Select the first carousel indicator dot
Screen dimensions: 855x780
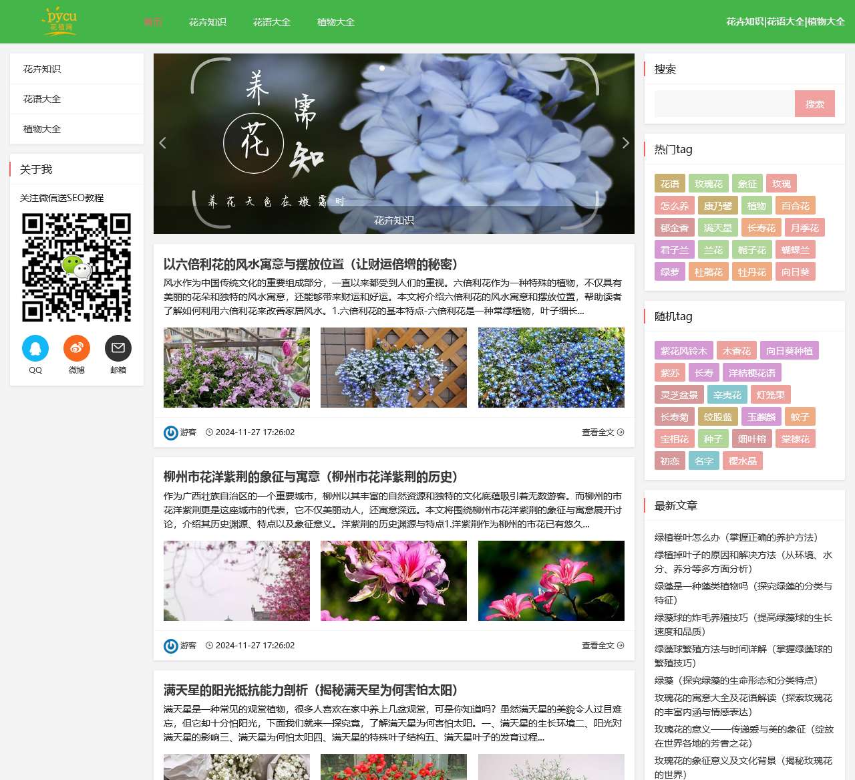(382, 68)
